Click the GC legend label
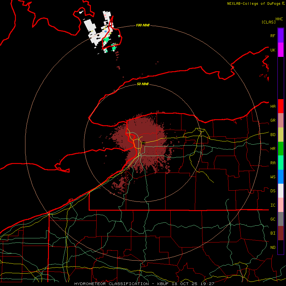The height and width of the screenshot is (286, 286). pos(273,219)
